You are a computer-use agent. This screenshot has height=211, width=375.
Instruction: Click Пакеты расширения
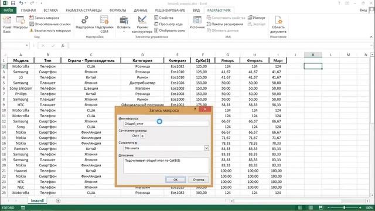click(225, 24)
